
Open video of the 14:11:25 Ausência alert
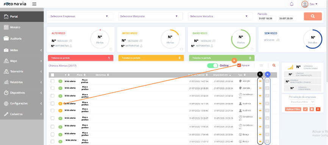point(260,103)
